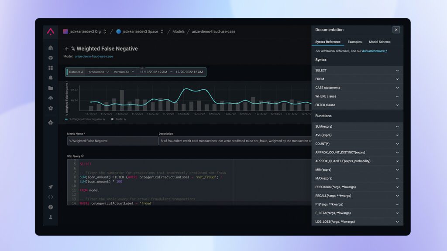Expand the SELECT syntax section
Image resolution: width=447 pixels, height=251 pixels.
click(357, 70)
